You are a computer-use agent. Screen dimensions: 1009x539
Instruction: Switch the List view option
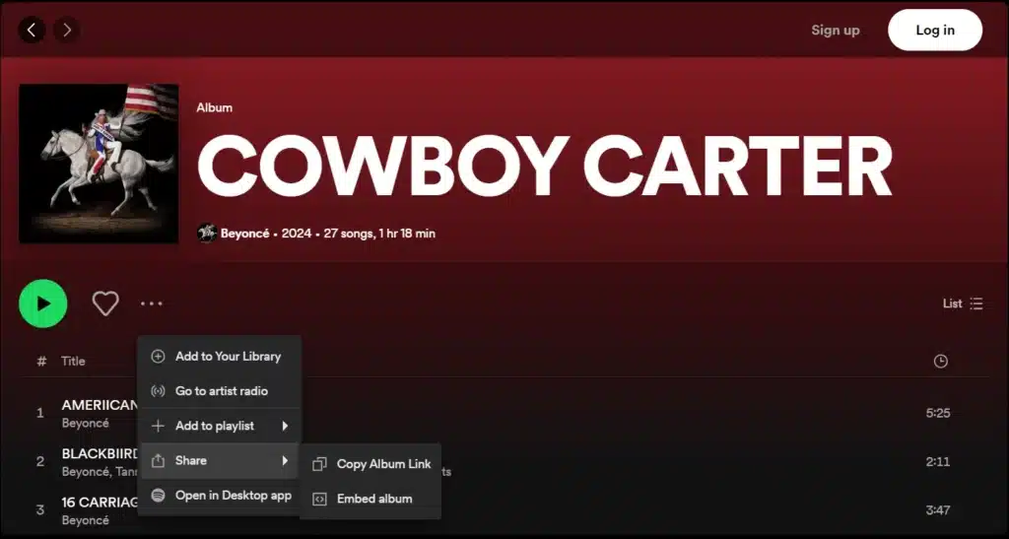point(963,303)
